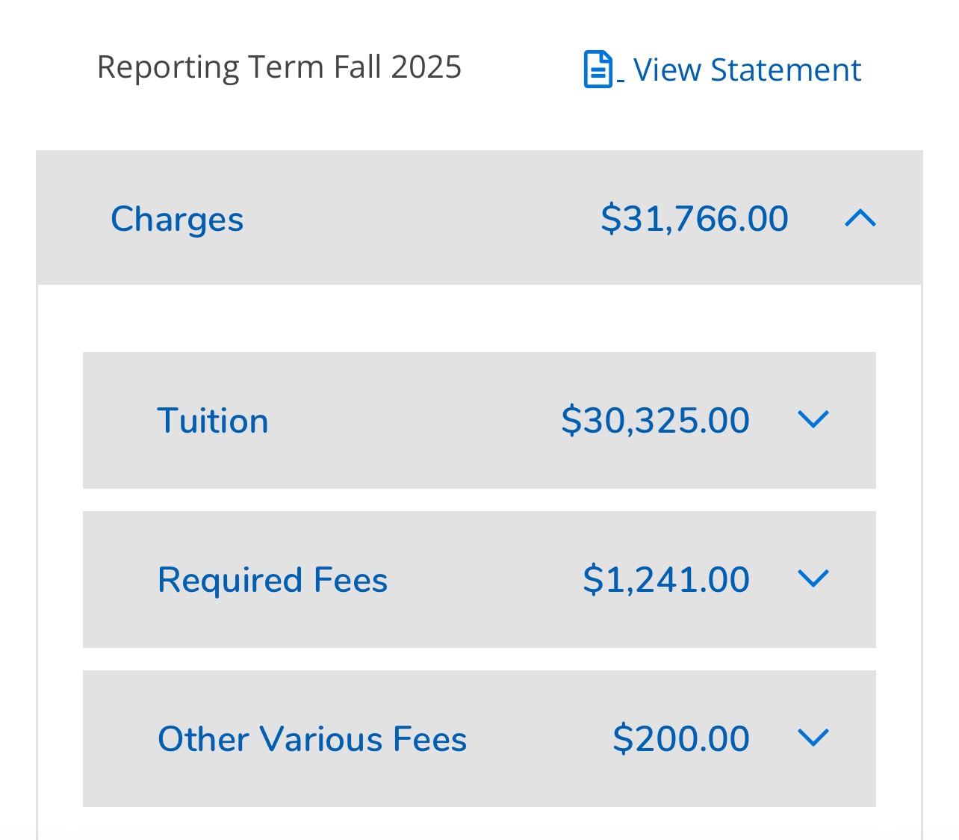Click the gap between Required Fees and $1,241.00

(485, 579)
